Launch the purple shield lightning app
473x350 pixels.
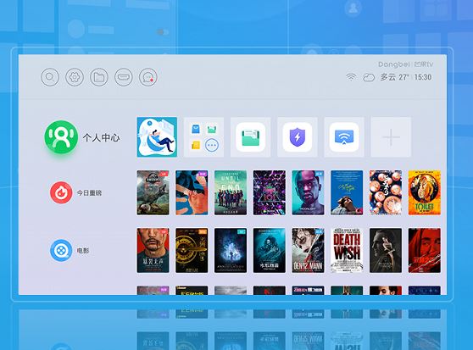[x=298, y=137]
